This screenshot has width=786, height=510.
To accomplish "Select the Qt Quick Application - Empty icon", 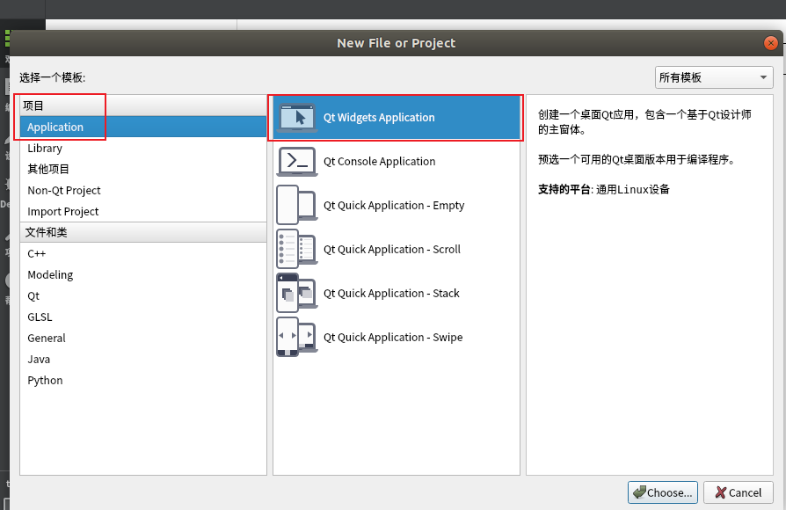I will tap(297, 205).
